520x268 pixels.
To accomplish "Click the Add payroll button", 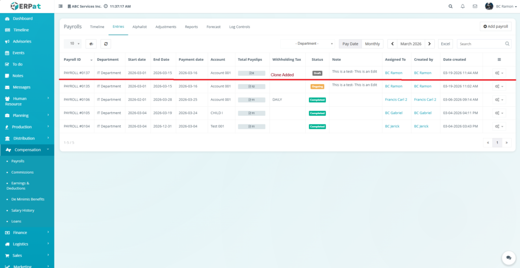I will click(496, 26).
